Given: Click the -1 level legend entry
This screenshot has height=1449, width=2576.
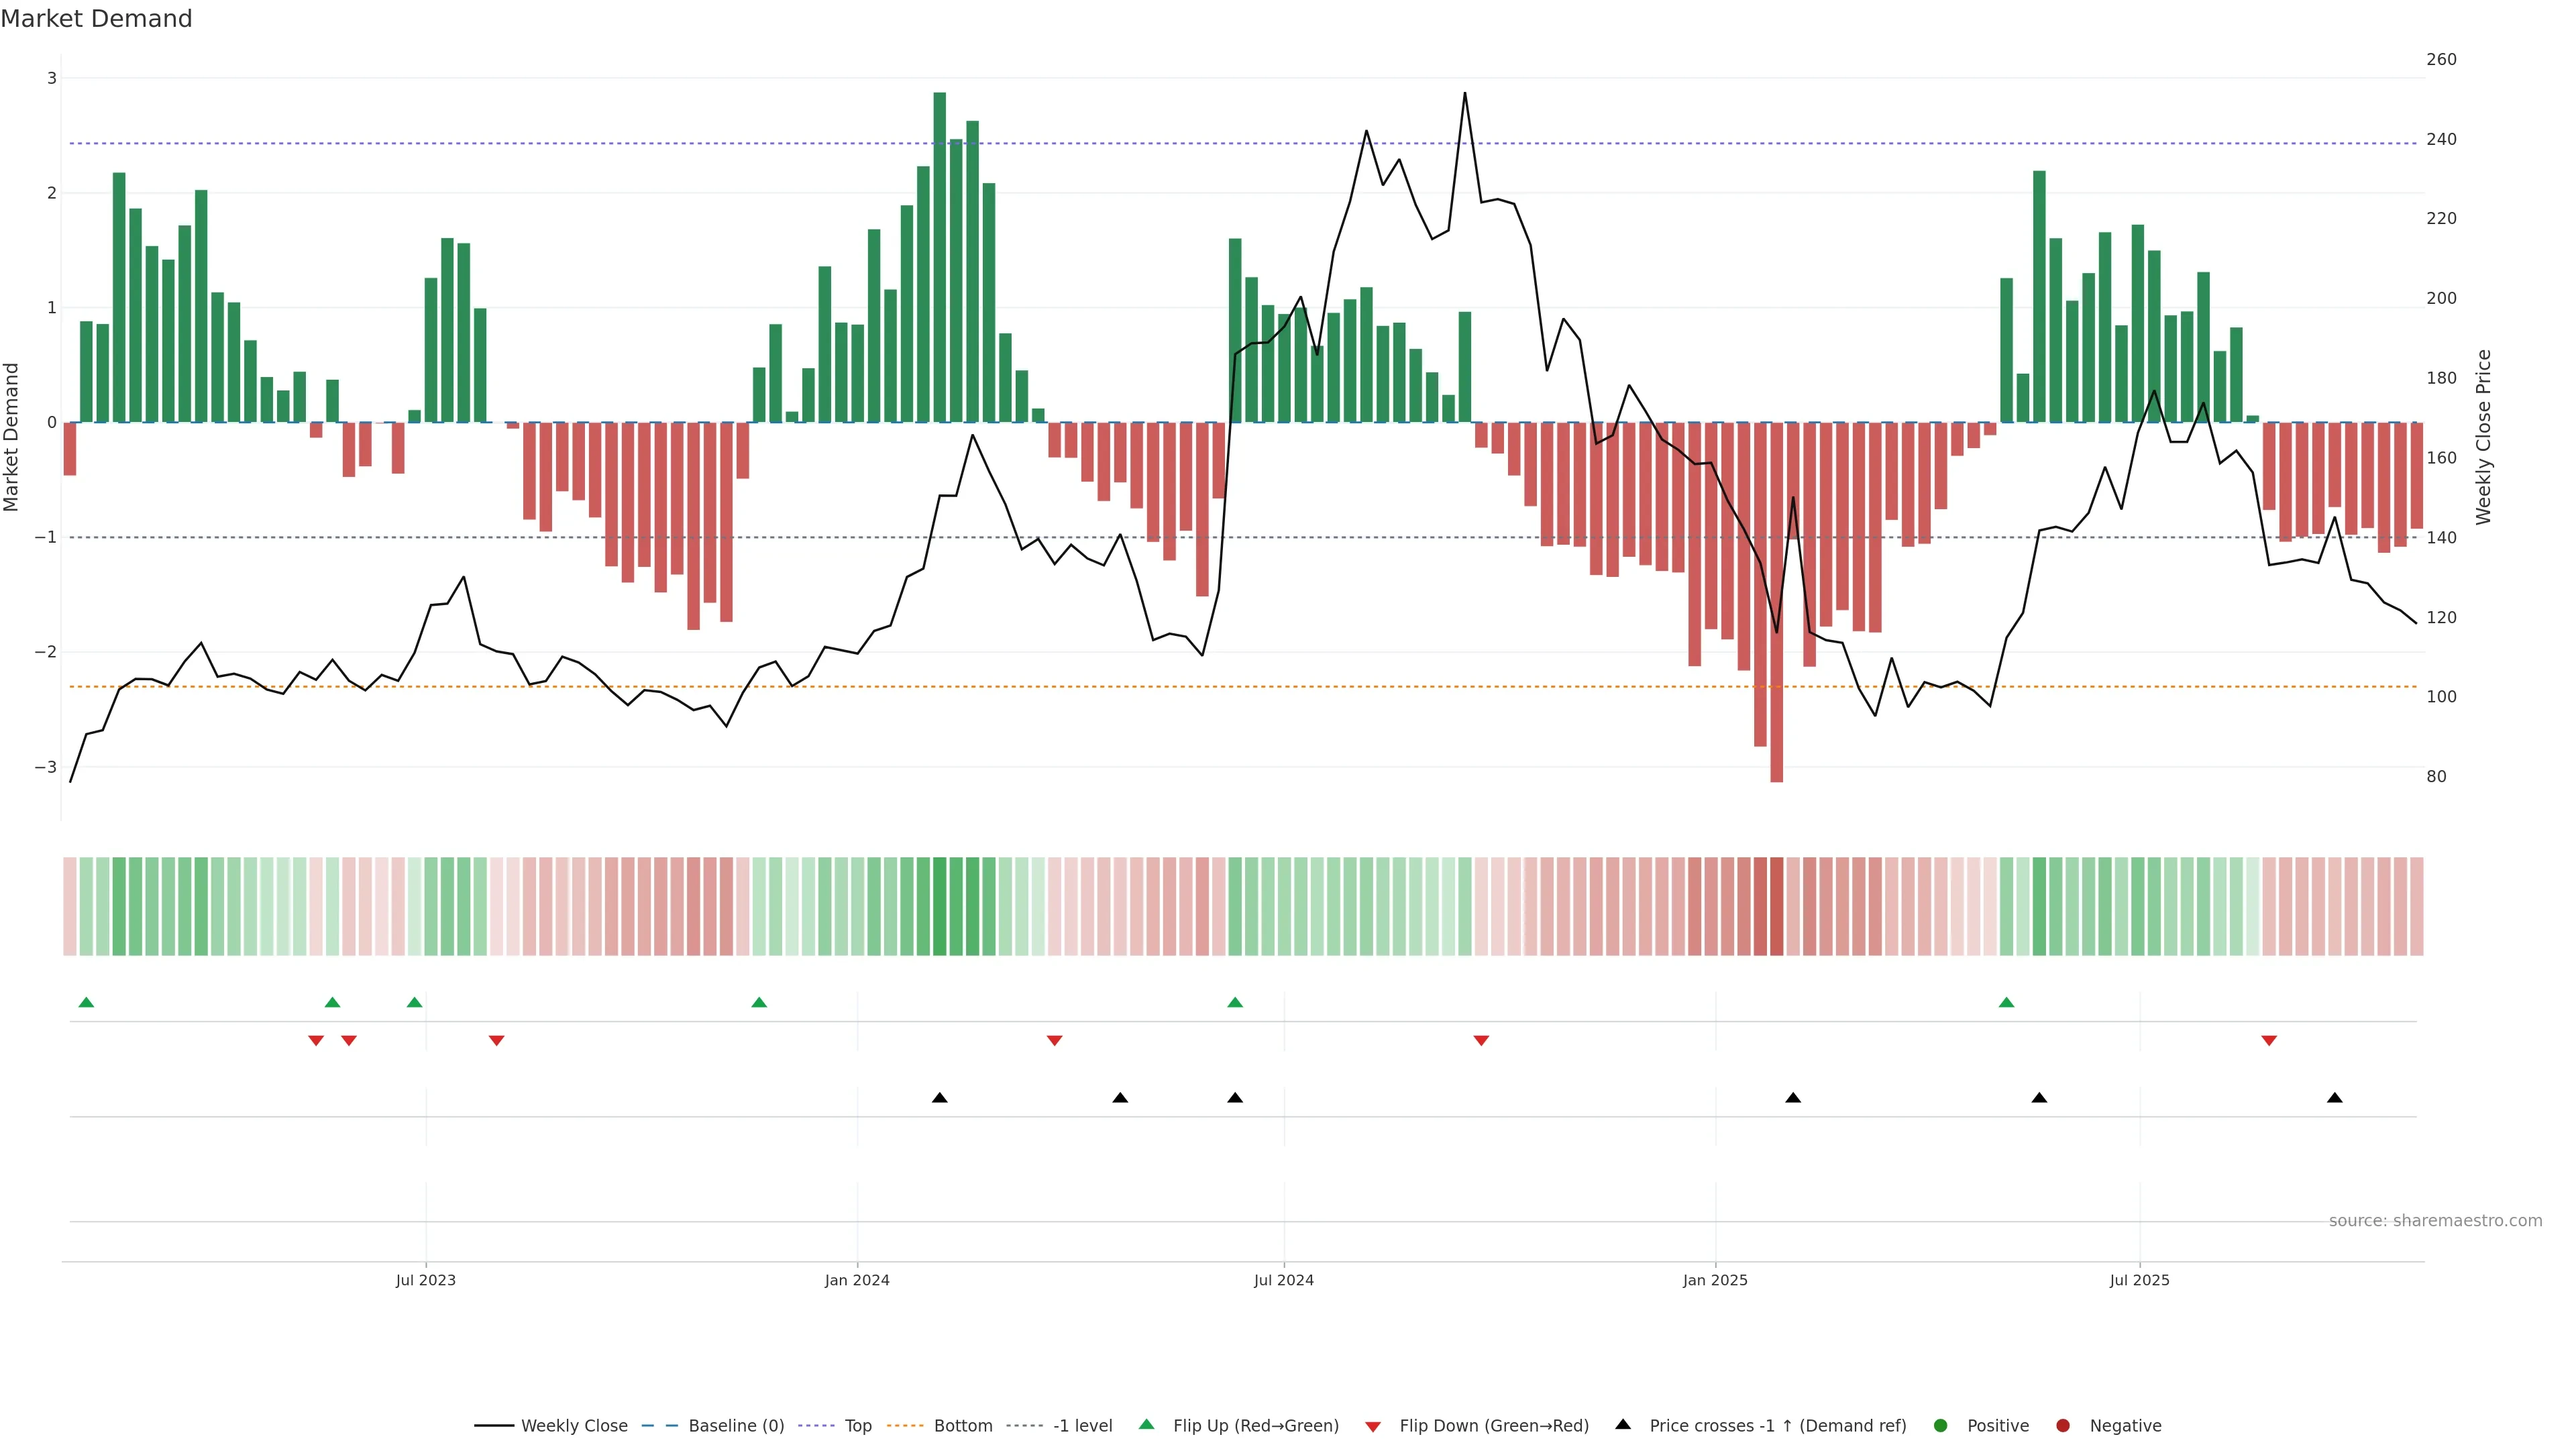Looking at the screenshot, I should click(1082, 1426).
